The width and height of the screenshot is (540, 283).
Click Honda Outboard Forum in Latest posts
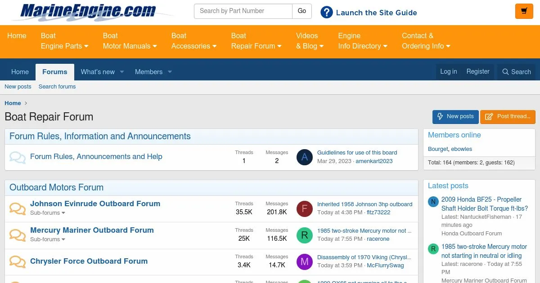[x=472, y=234]
